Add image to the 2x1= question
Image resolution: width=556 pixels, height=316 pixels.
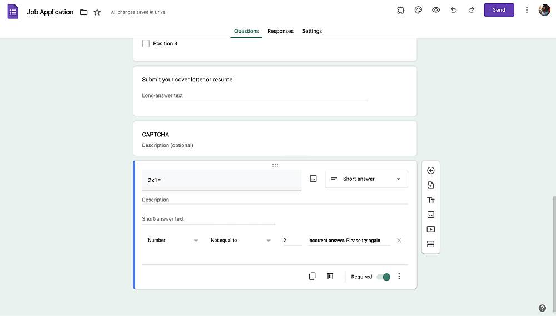click(x=313, y=179)
